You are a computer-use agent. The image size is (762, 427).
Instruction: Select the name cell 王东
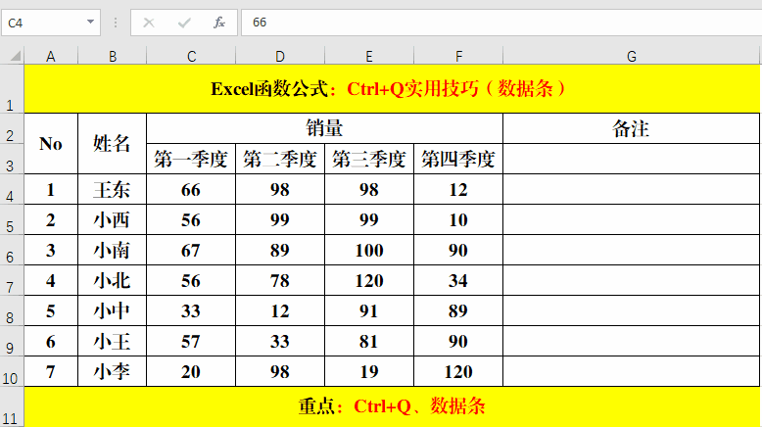pyautogui.click(x=113, y=189)
